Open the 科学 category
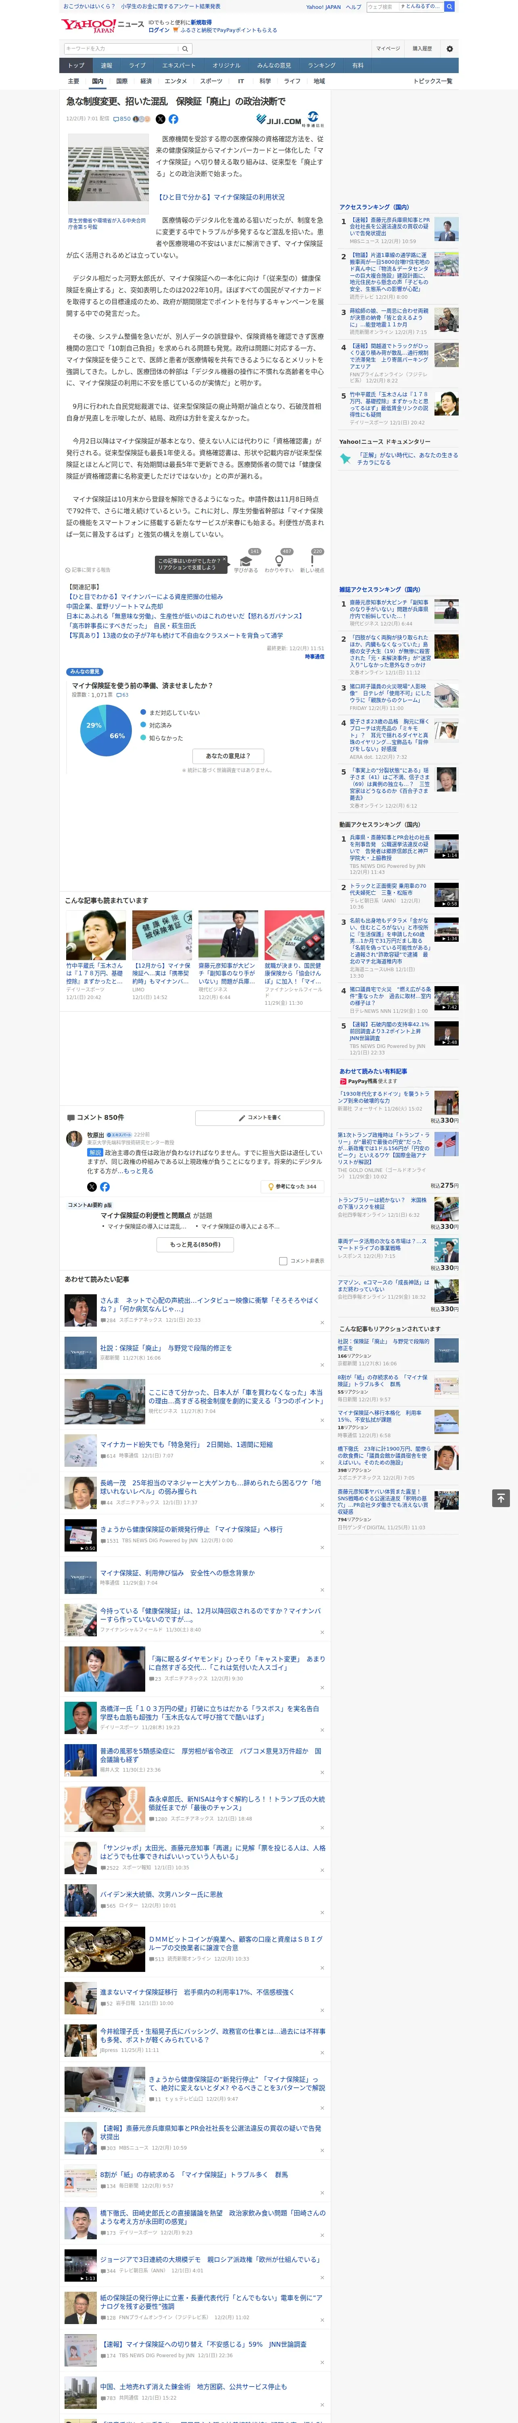The image size is (518, 2423). [x=265, y=81]
